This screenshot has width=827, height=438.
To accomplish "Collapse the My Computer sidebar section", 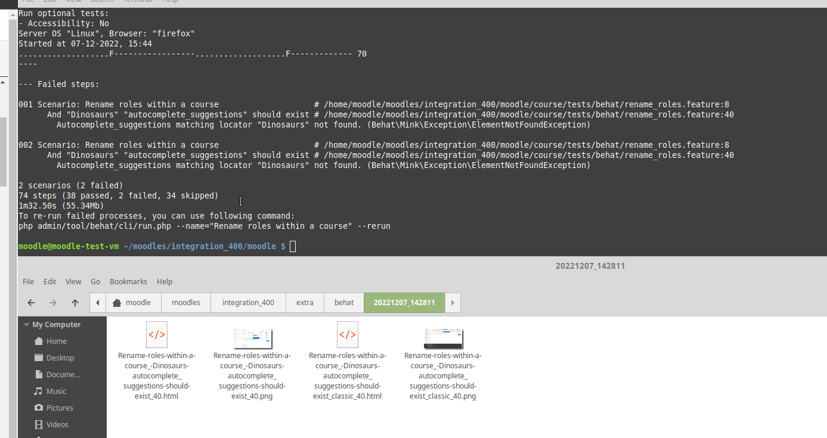I will coord(26,325).
